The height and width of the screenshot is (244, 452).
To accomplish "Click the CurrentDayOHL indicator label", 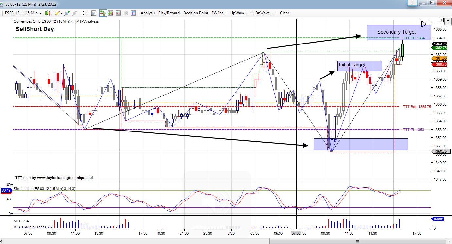I will tap(57, 21).
